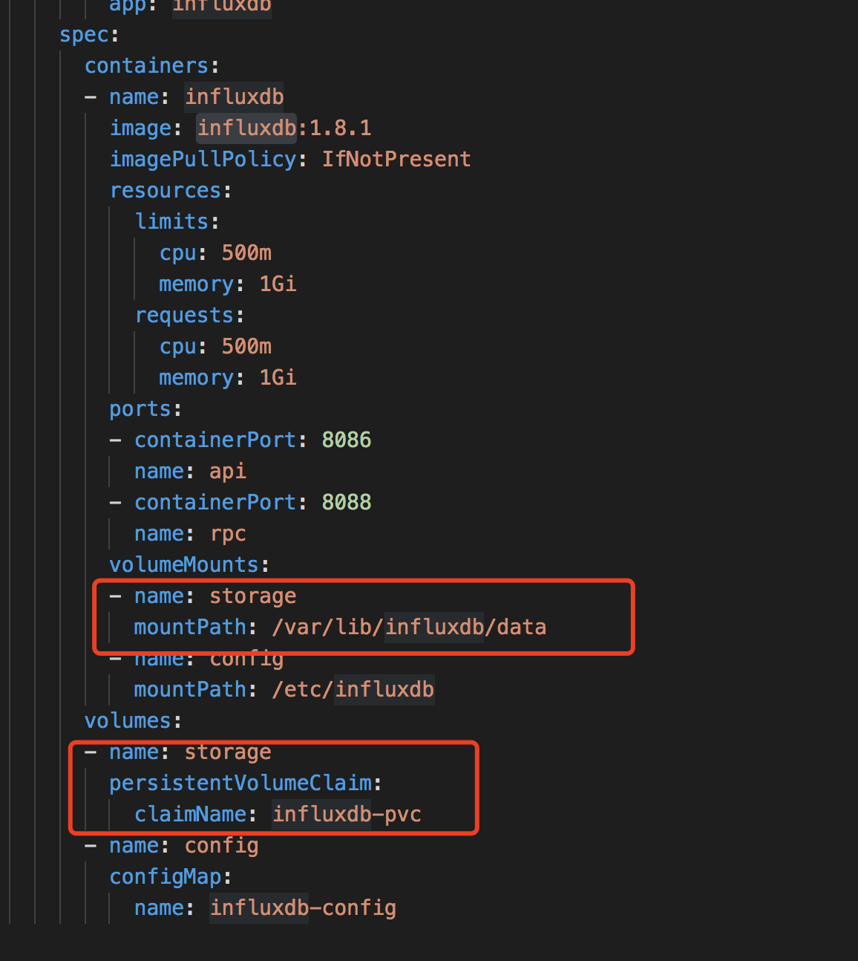Click claimName value 'influxdb-pvc'
Image resolution: width=858 pixels, height=961 pixels.
click(x=347, y=815)
